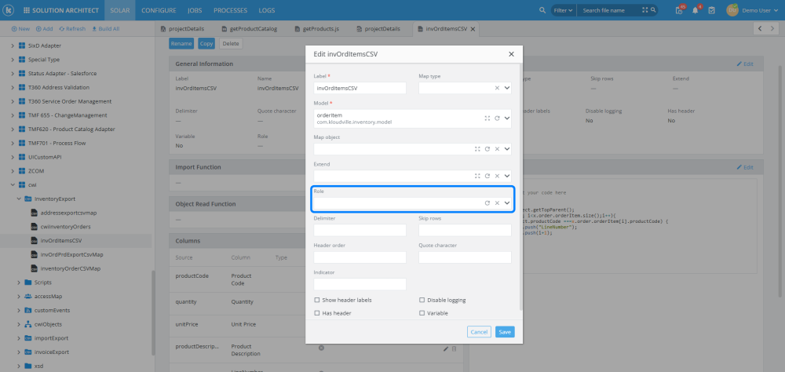Expand the ZCOM tree node

click(x=13, y=171)
